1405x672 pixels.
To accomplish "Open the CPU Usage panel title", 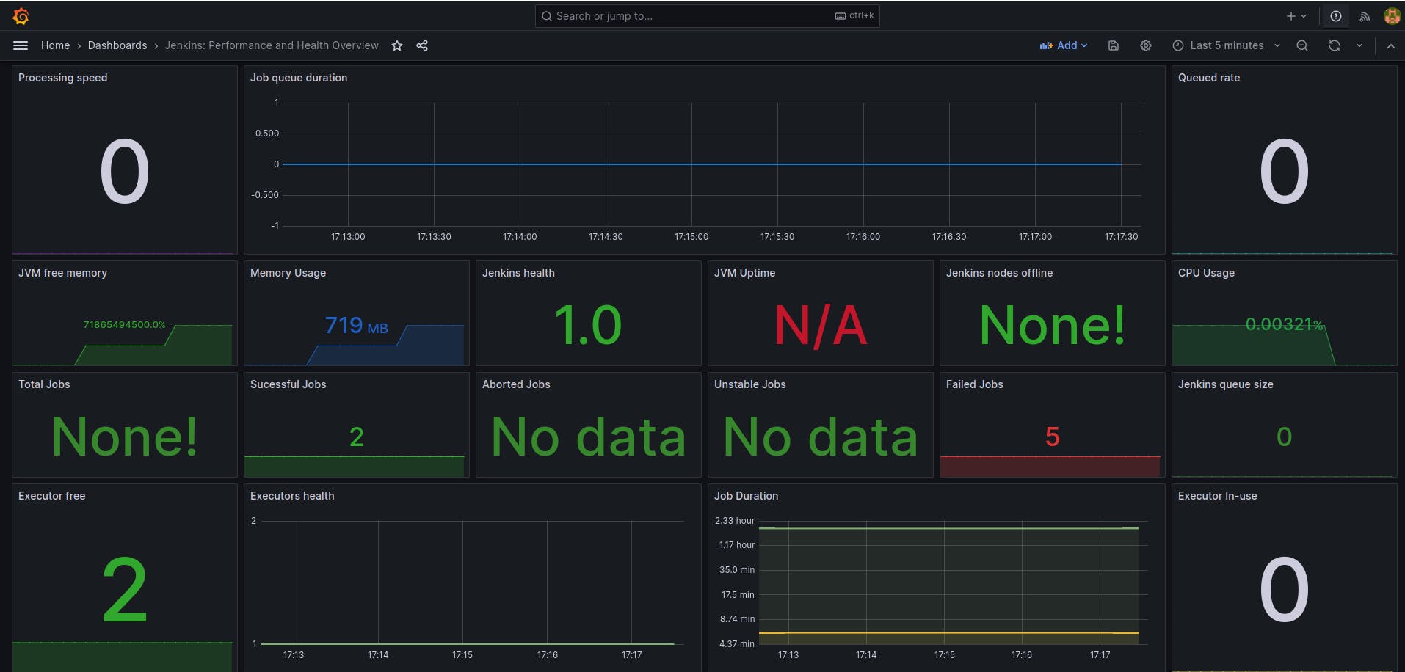I will pos(1206,273).
